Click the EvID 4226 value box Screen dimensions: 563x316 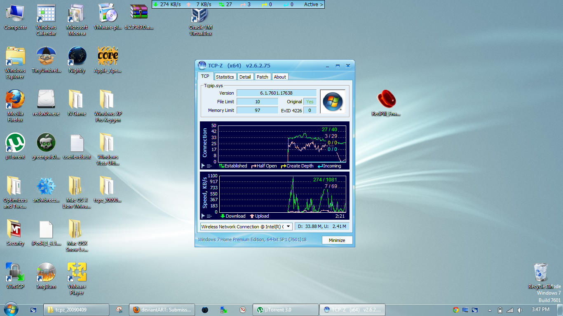[310, 110]
